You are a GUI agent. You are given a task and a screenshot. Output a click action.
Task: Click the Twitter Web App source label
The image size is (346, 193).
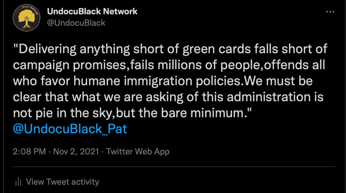pyautogui.click(x=138, y=151)
